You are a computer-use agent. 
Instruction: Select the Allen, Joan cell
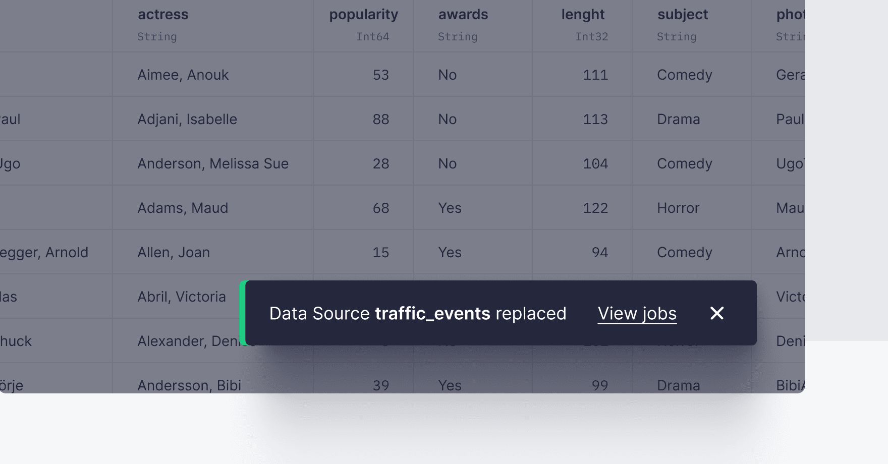174,252
